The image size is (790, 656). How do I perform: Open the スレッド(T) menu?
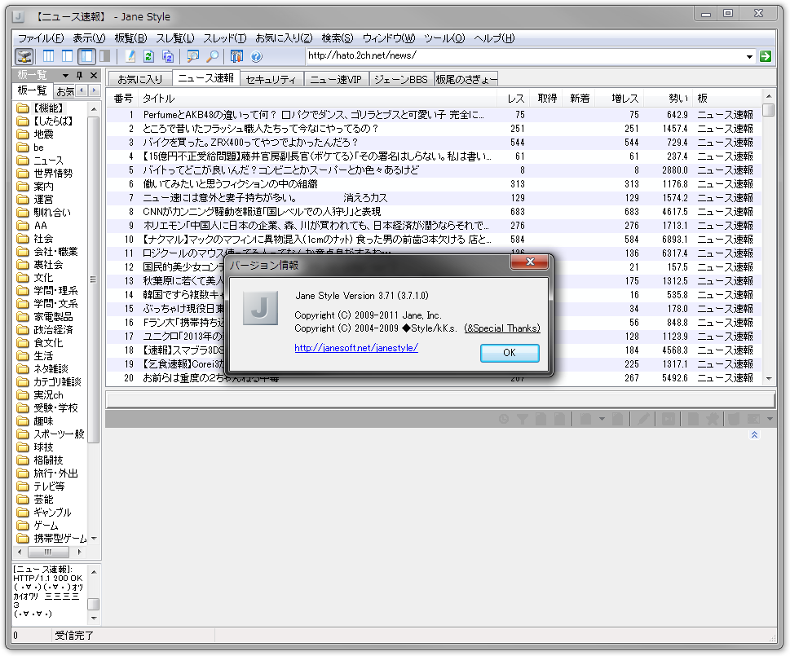225,38
